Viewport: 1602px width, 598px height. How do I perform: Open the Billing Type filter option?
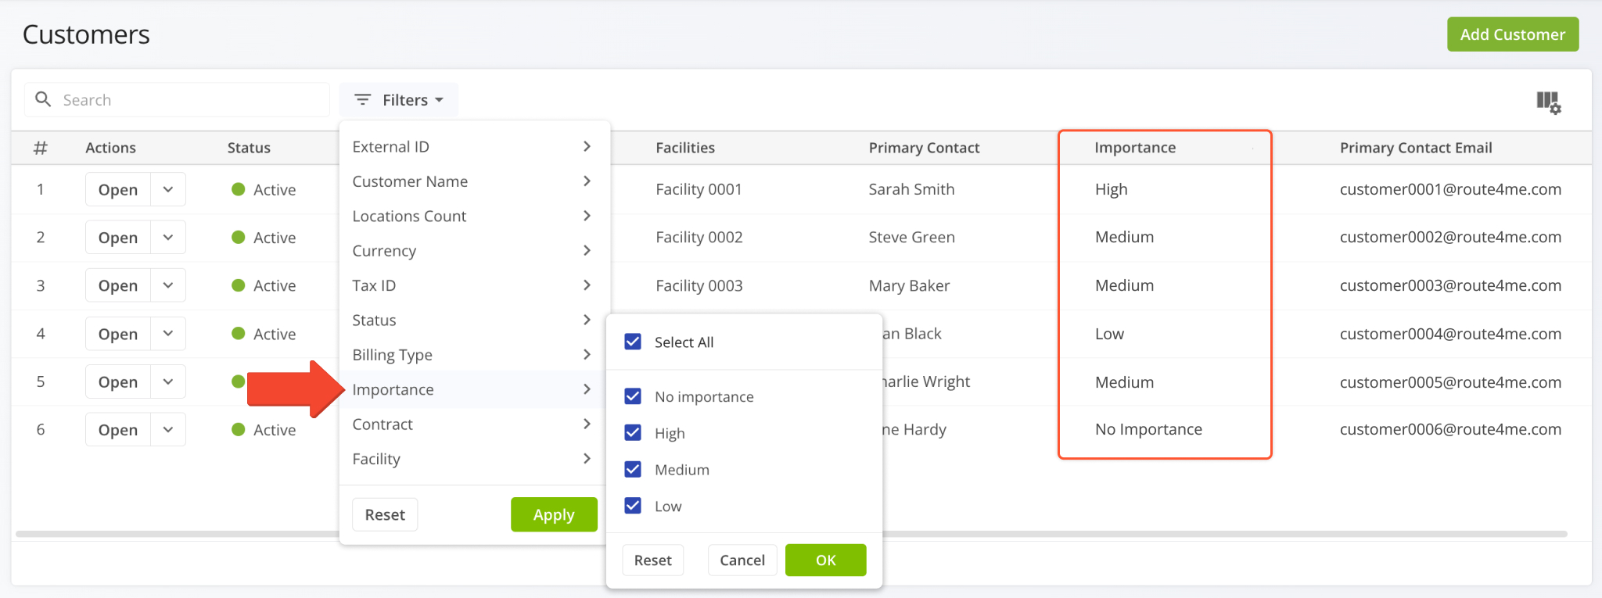tap(474, 354)
